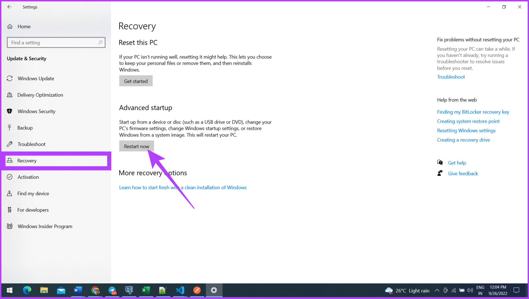The width and height of the screenshot is (529, 299).
Task: Click the Find my device icon
Action: [10, 193]
